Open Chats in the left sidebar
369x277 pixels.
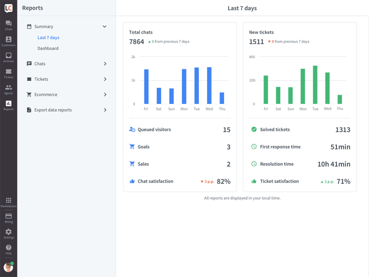tap(9, 25)
